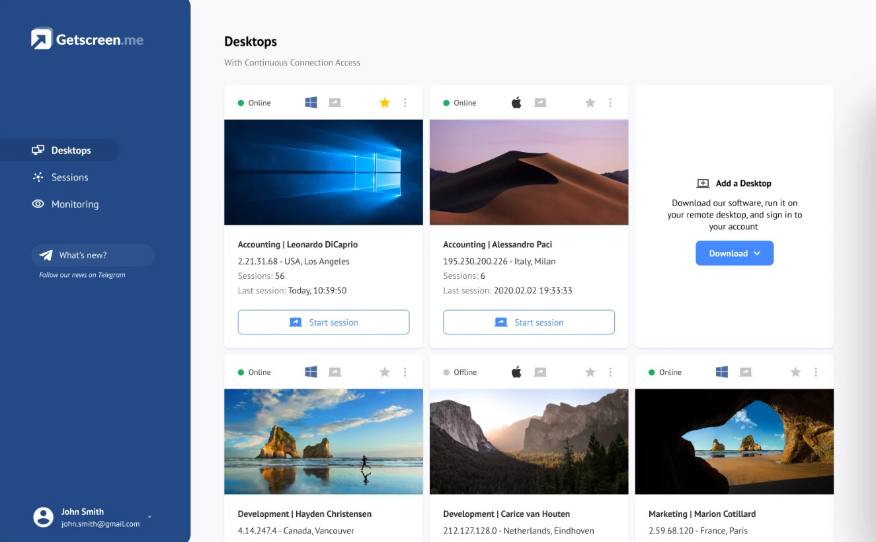Click the Online status on Marion Cotillard card
876x542 pixels.
coord(665,372)
